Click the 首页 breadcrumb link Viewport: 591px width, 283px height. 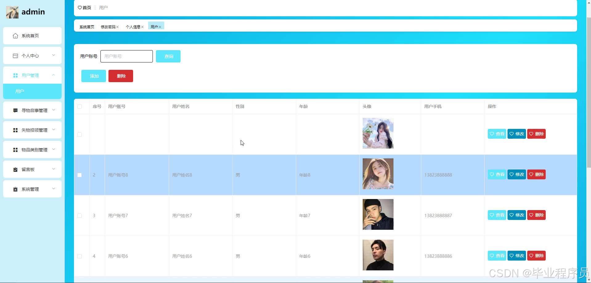coord(87,8)
